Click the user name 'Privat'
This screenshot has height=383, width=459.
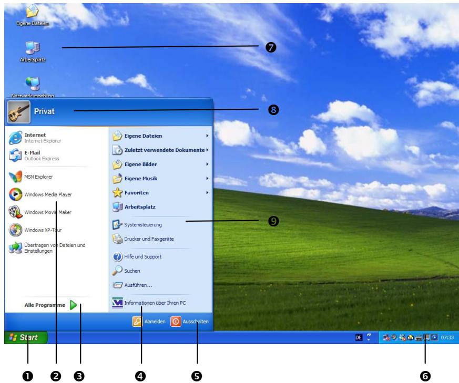(44, 111)
